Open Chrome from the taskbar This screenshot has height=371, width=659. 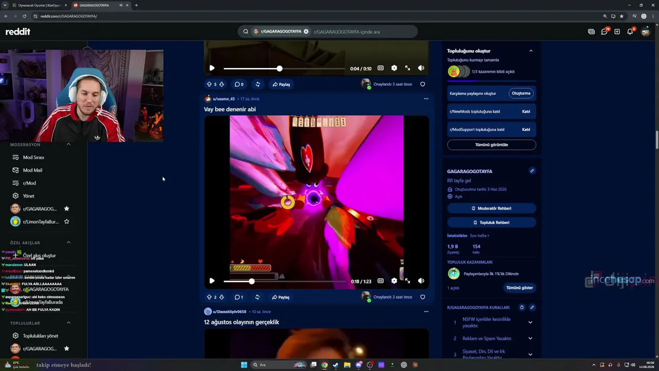point(324,365)
